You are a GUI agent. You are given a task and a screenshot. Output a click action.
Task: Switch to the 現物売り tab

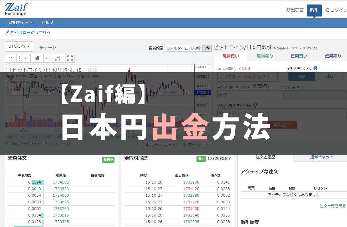pyautogui.click(x=265, y=56)
